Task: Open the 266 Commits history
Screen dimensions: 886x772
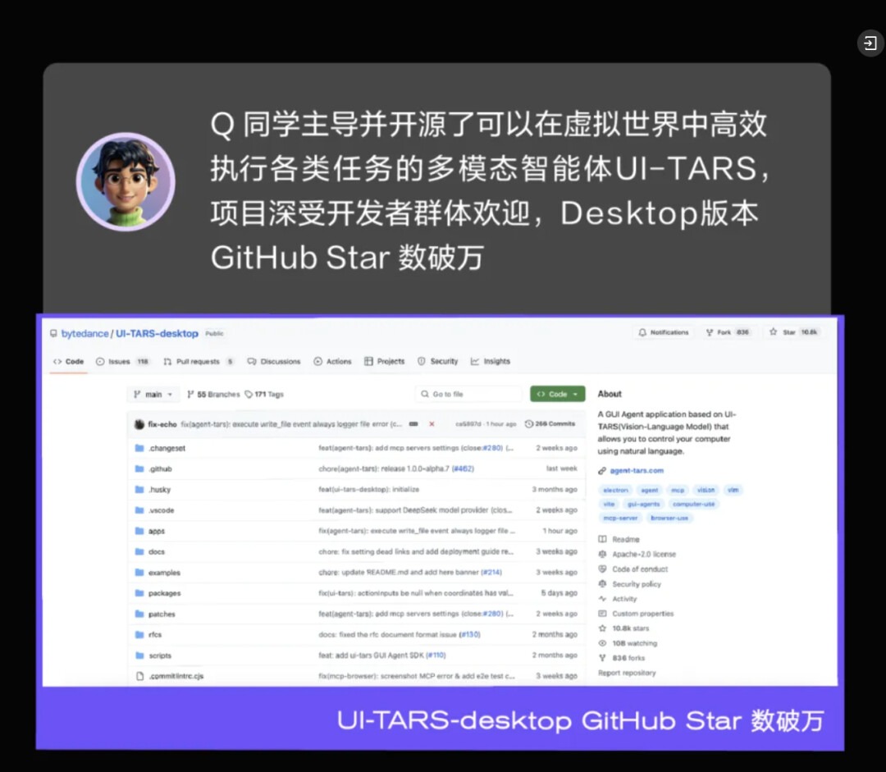Action: 550,424
